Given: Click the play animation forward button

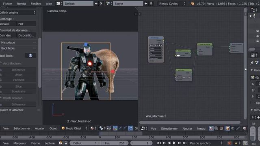Looking at the screenshot, I should (x=174, y=143).
